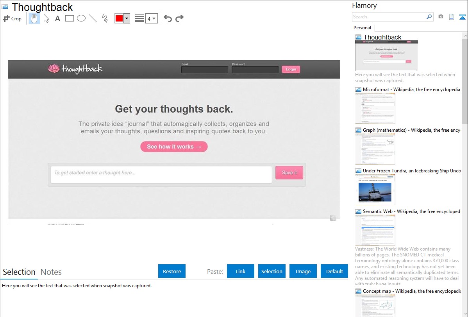Switch to the Notes tab
The width and height of the screenshot is (468, 317).
(x=51, y=272)
